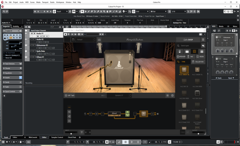
Task: Undo last action with toolbar undo arrow
Action: click(x=4, y=11)
